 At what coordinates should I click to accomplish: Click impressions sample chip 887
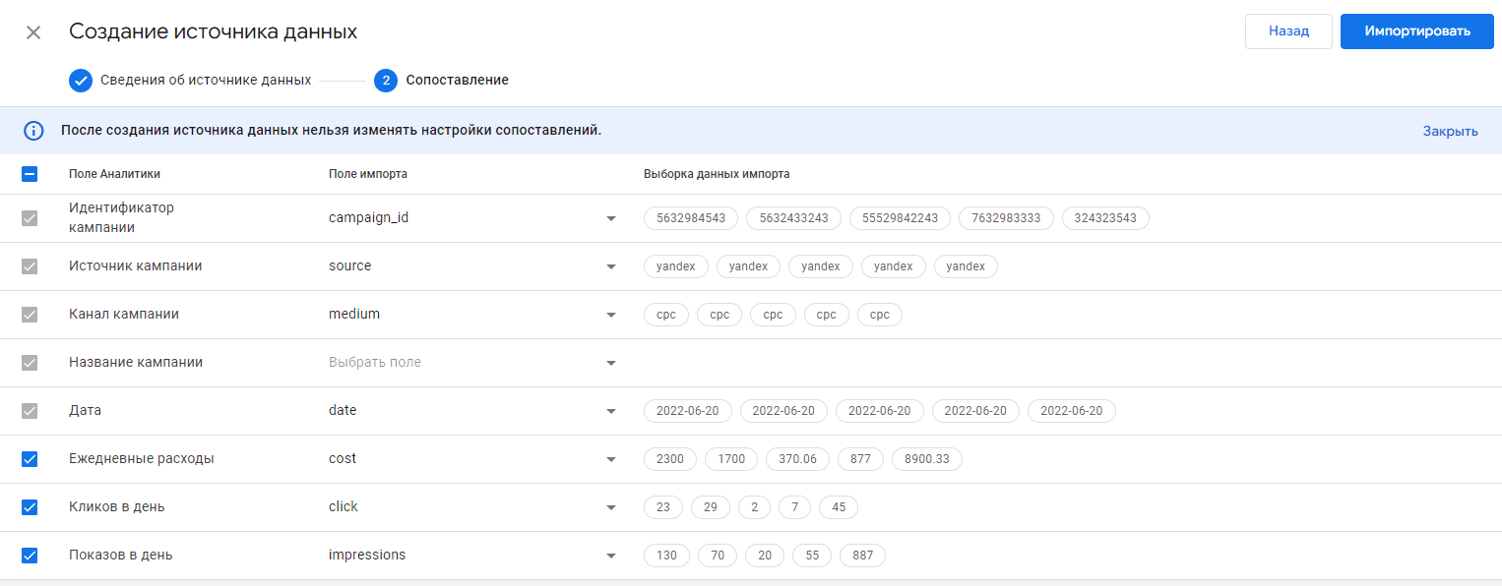tap(862, 556)
